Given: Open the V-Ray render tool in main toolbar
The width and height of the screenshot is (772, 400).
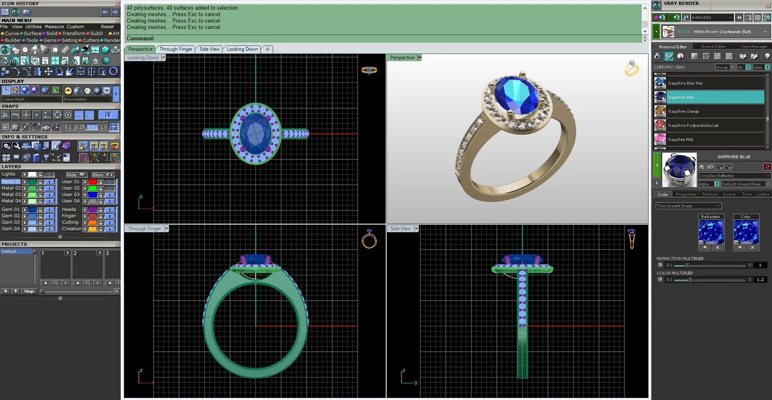Looking at the screenshot, I should (5, 49).
